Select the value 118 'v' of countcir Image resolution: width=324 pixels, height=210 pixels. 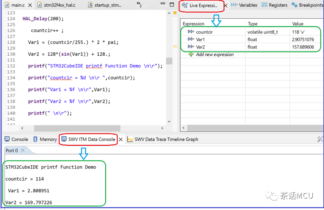(x=298, y=32)
